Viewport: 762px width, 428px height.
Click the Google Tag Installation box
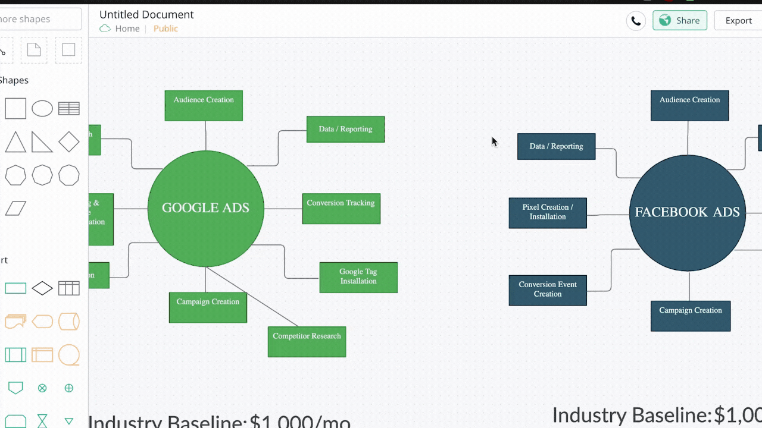[x=358, y=277]
